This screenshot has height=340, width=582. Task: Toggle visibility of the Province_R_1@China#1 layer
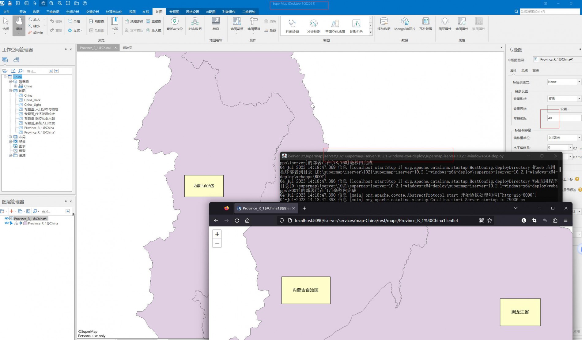tap(6, 219)
